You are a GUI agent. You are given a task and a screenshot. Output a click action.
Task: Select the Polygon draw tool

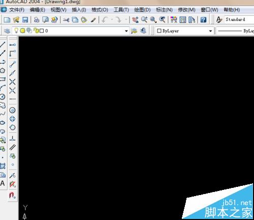pos(3,71)
